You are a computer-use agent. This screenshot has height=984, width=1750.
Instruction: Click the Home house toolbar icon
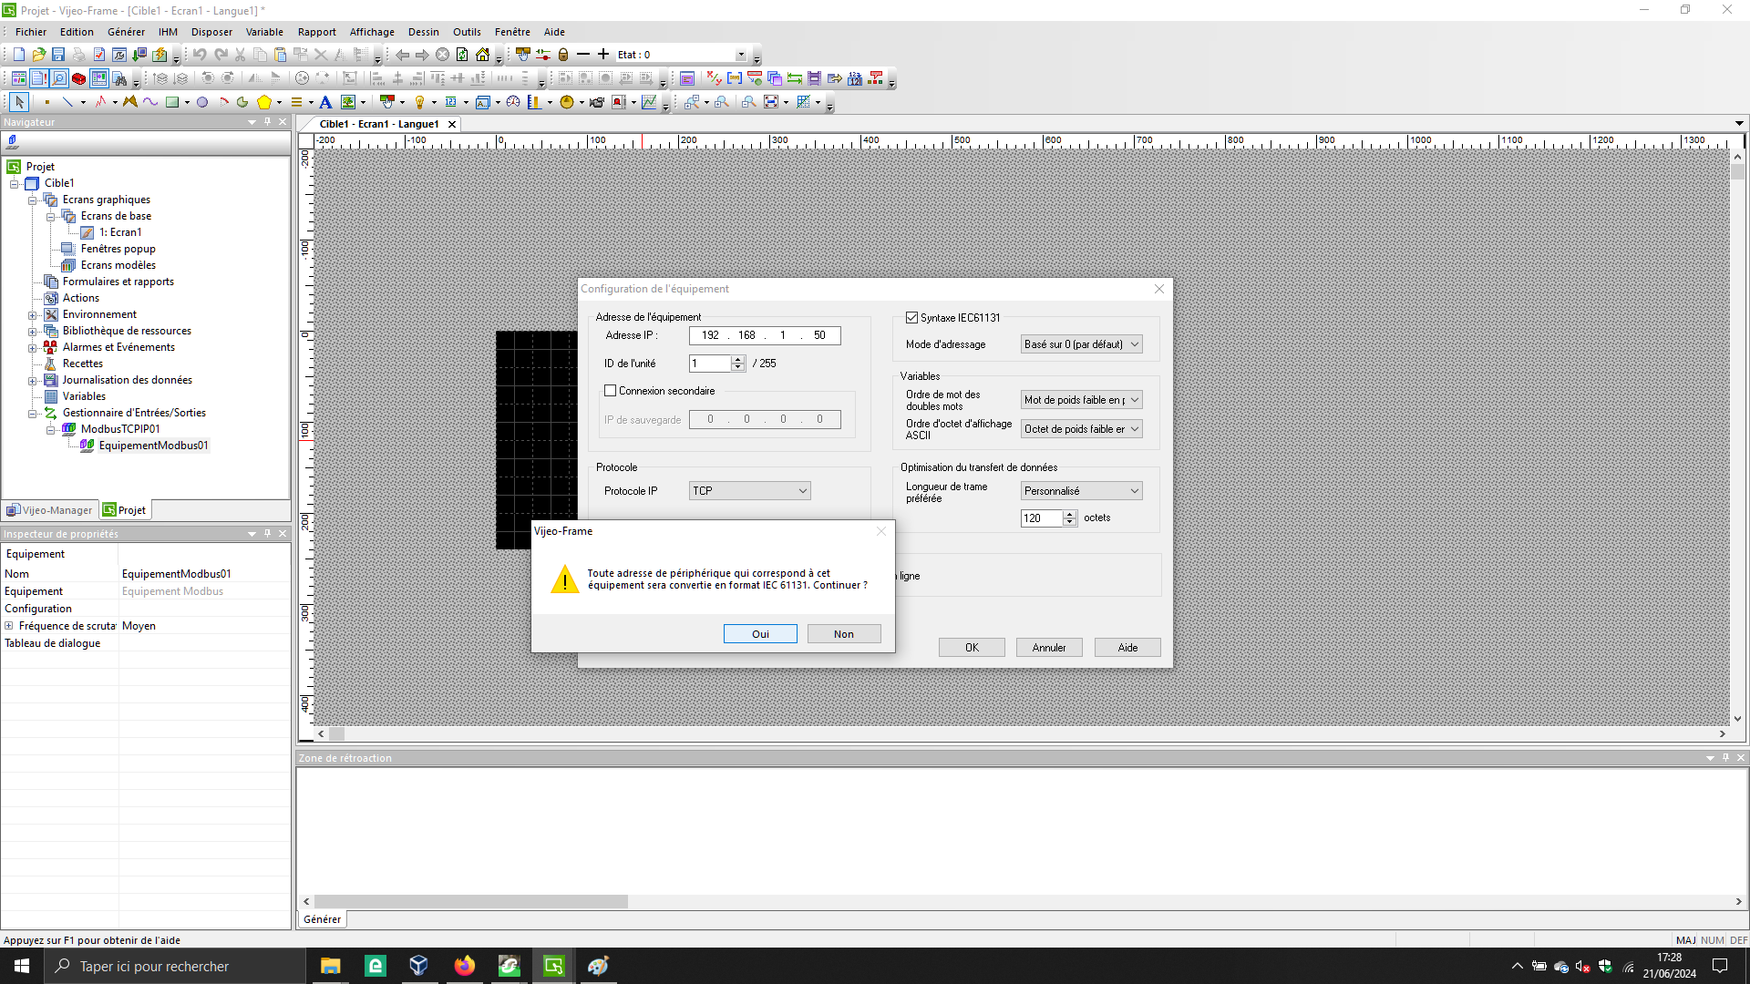pos(482,55)
